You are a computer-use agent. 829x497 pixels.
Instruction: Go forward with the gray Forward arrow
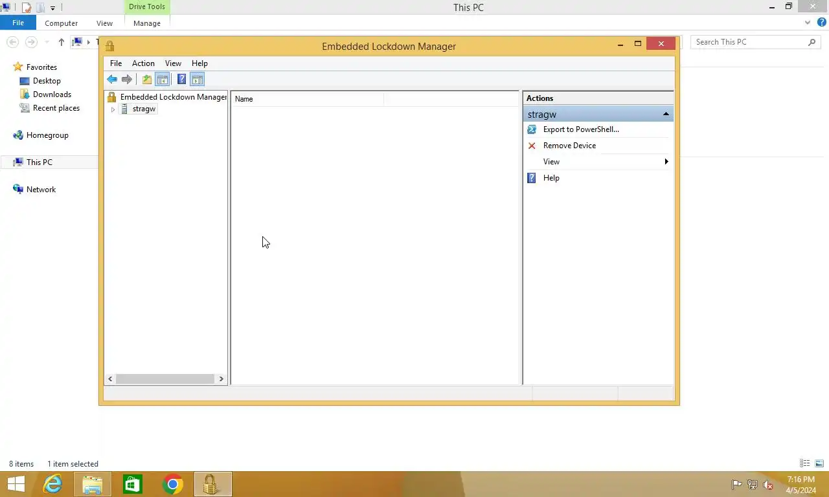(127, 80)
